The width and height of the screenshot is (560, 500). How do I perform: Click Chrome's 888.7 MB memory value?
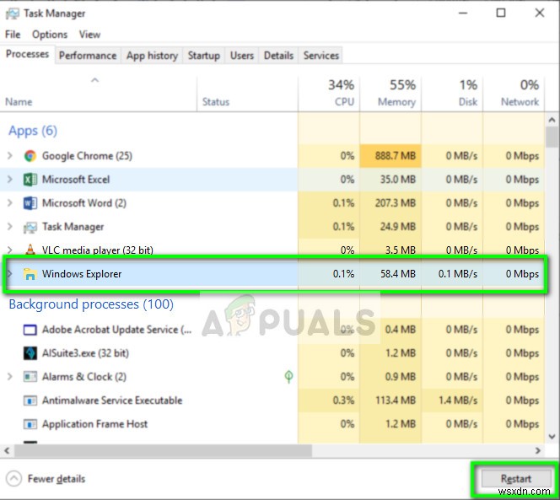click(x=396, y=156)
